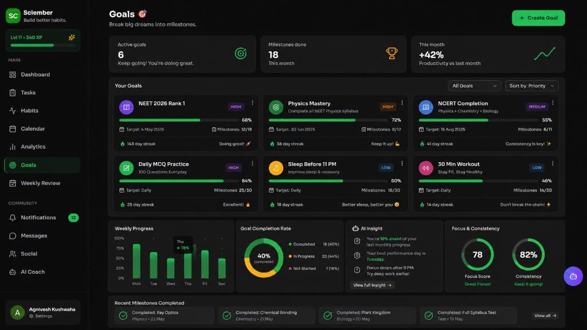Screen dimensions: 587x330
Task: Open options menu for Sleep Before 11 PM
Action: 402,163
